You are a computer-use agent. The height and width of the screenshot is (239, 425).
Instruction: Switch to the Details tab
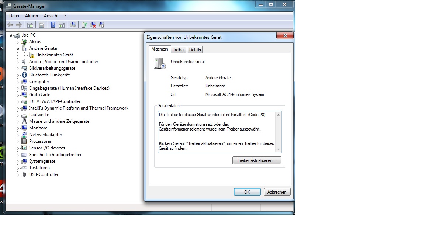pyautogui.click(x=195, y=50)
